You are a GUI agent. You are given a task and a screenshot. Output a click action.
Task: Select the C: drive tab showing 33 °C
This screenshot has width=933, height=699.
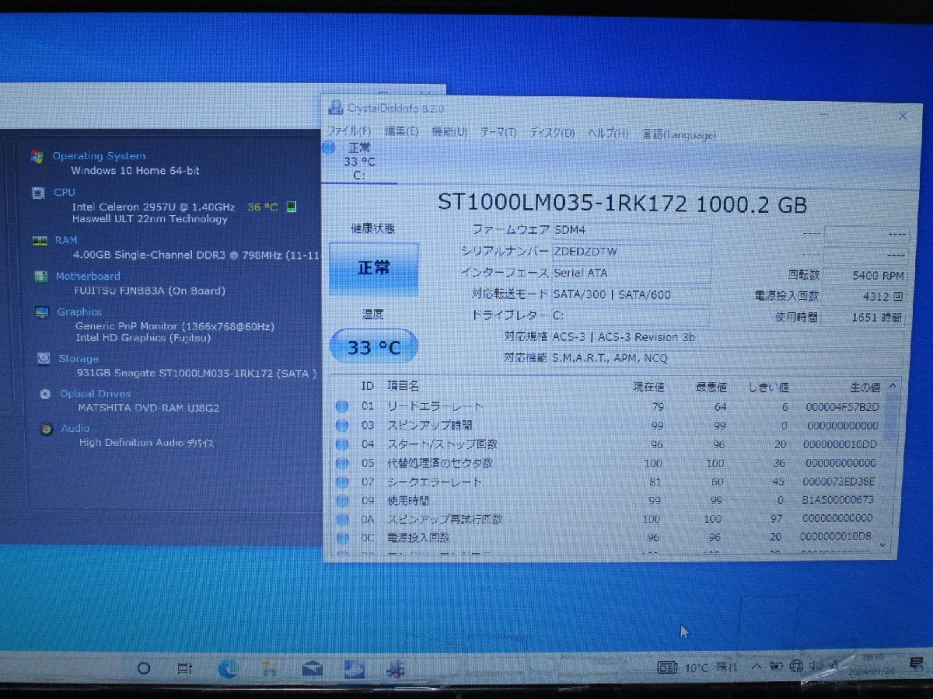[359, 161]
